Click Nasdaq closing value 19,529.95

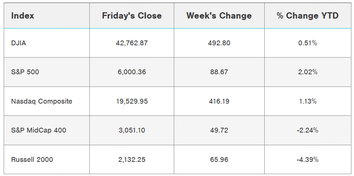click(132, 101)
